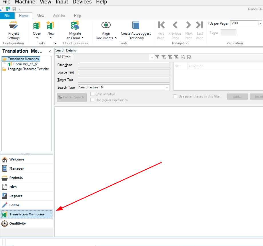Enable Use regular expressions checkbox
Viewport: 263px width, 246px height.
click(x=92, y=100)
